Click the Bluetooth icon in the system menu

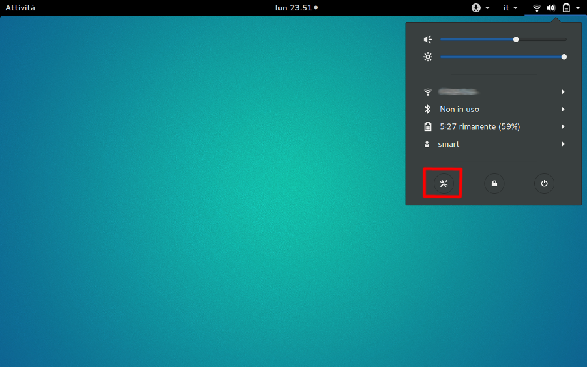(428, 110)
